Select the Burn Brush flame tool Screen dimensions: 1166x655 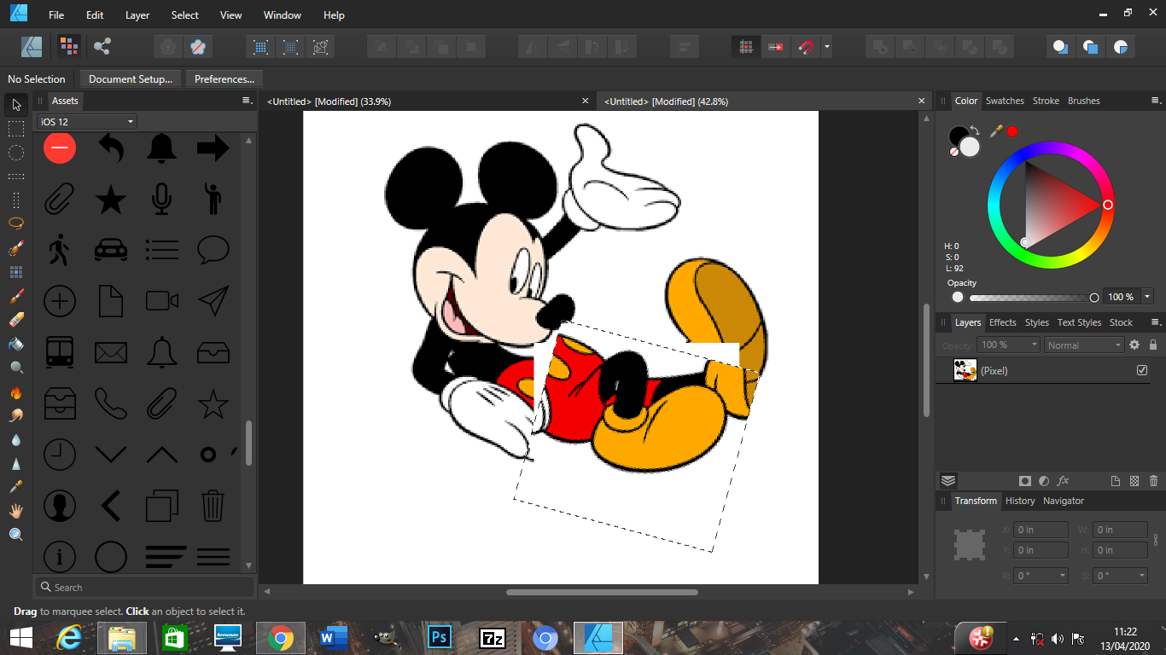(16, 392)
